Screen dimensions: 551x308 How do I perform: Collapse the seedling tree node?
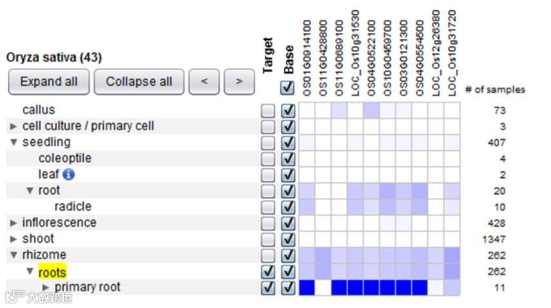[x=14, y=142]
